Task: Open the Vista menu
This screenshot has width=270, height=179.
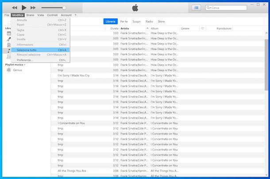Action: point(40,15)
